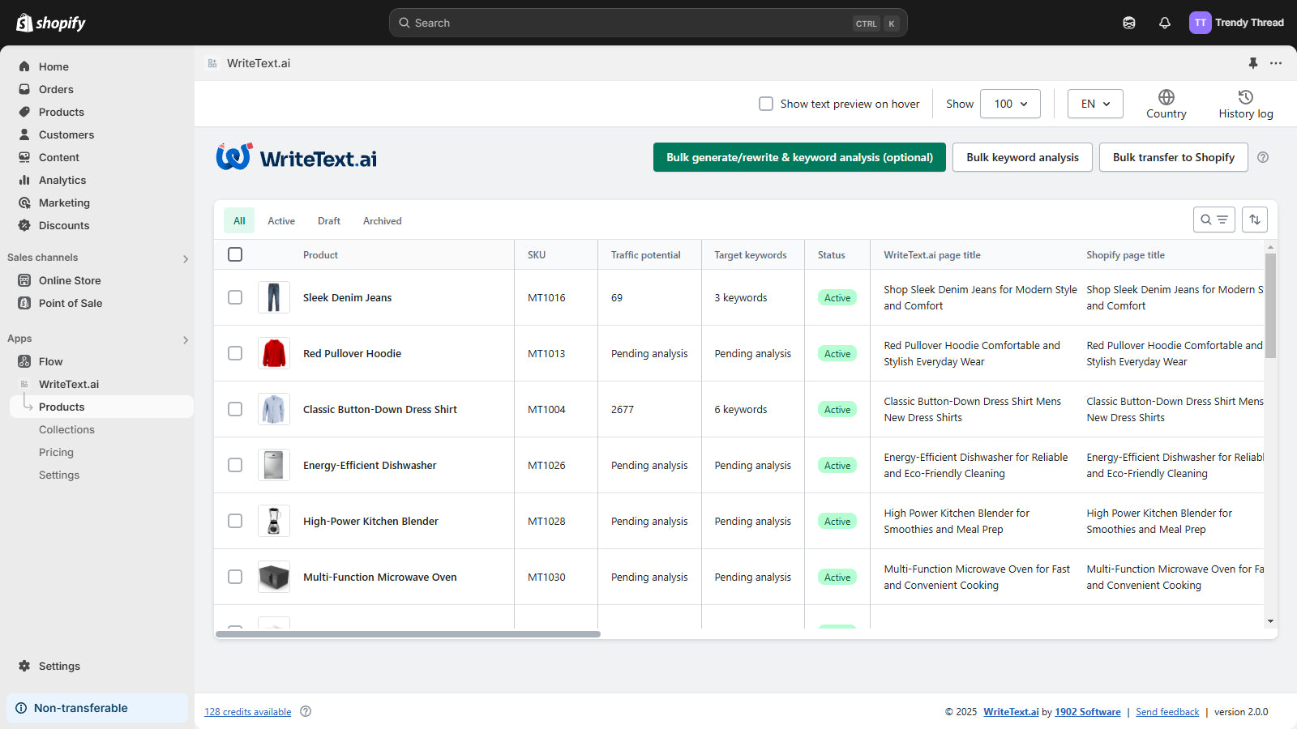Check the Sleek Denim Jeans row
Screen dimensions: 1297x729
(235, 297)
